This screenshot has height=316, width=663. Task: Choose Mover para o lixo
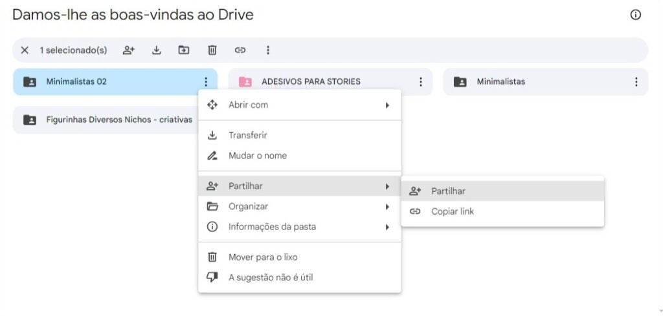(x=262, y=257)
